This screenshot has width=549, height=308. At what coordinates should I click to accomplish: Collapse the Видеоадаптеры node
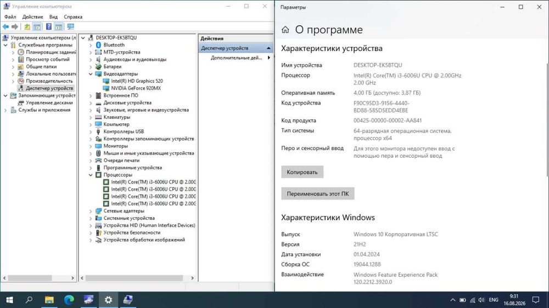pos(91,74)
